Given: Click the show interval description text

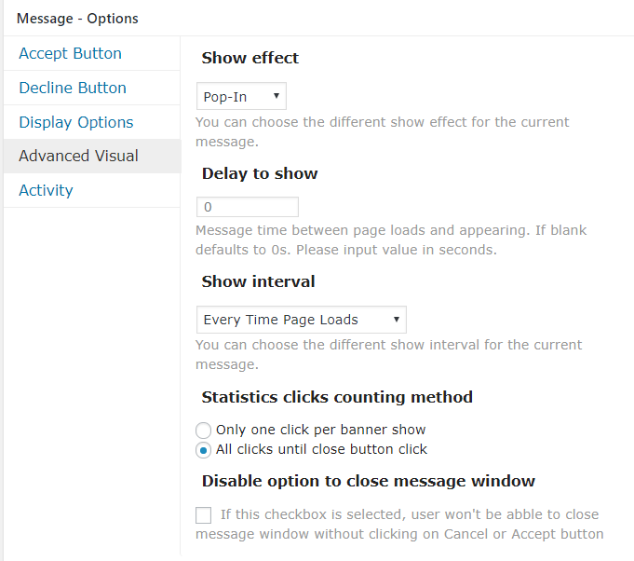Looking at the screenshot, I should point(388,354).
